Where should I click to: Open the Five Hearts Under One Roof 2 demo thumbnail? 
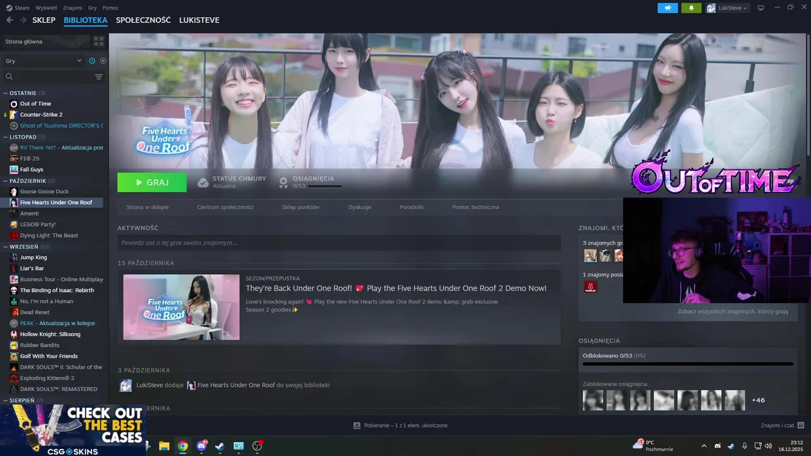tap(181, 307)
